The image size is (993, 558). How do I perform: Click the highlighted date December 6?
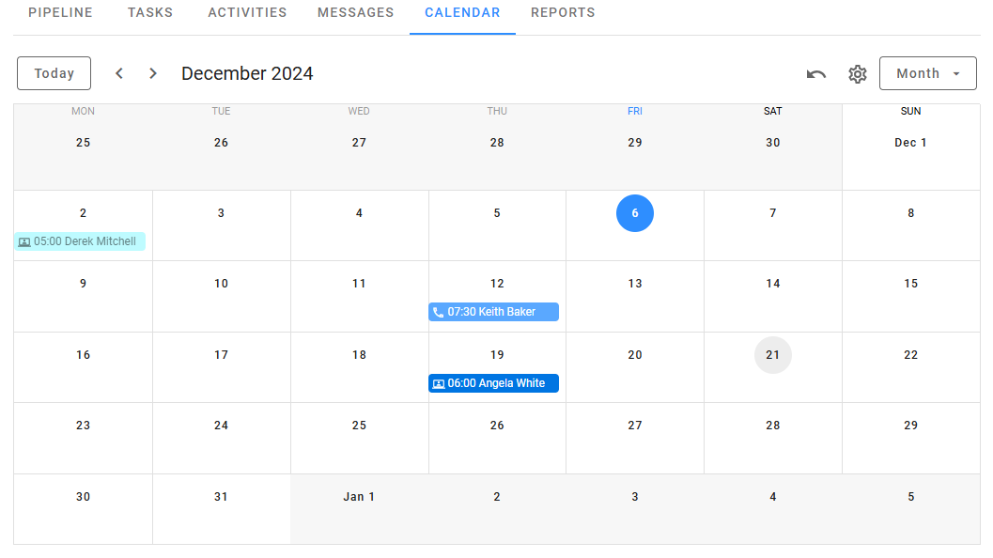coord(635,213)
